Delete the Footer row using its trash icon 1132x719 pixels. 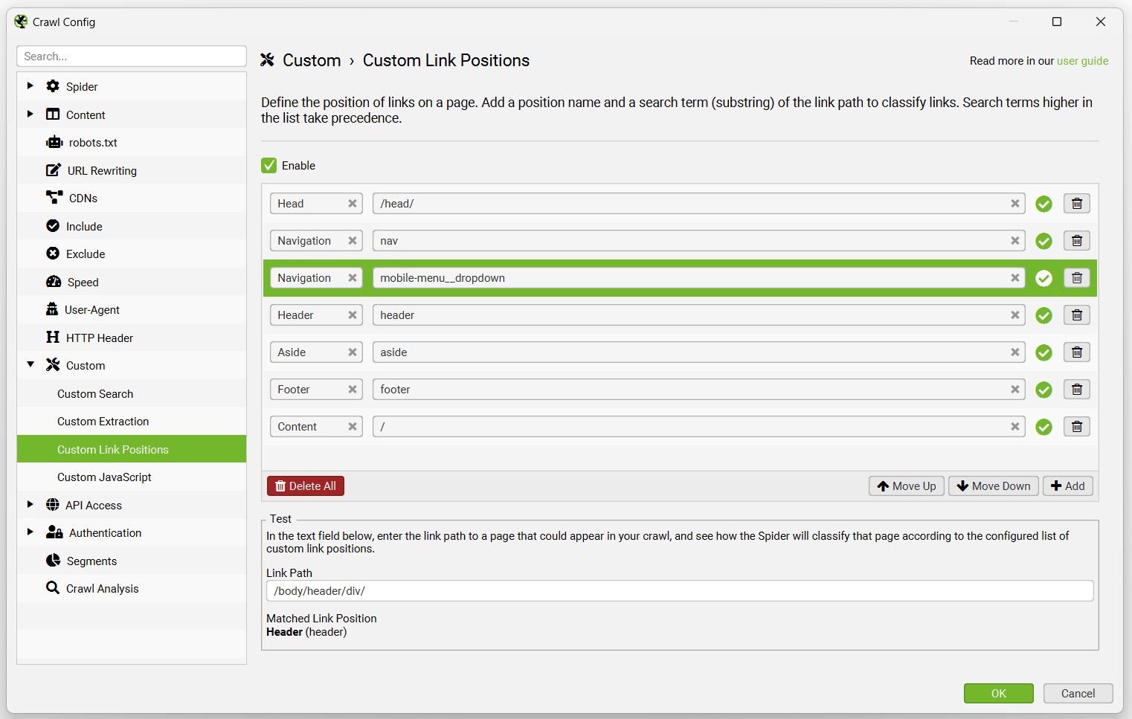tap(1076, 389)
